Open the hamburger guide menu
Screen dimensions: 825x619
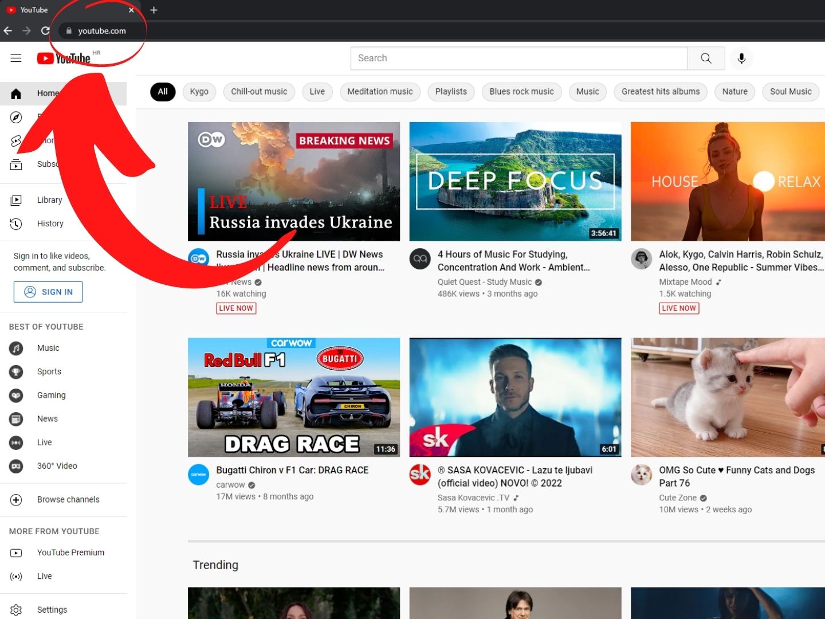(16, 58)
